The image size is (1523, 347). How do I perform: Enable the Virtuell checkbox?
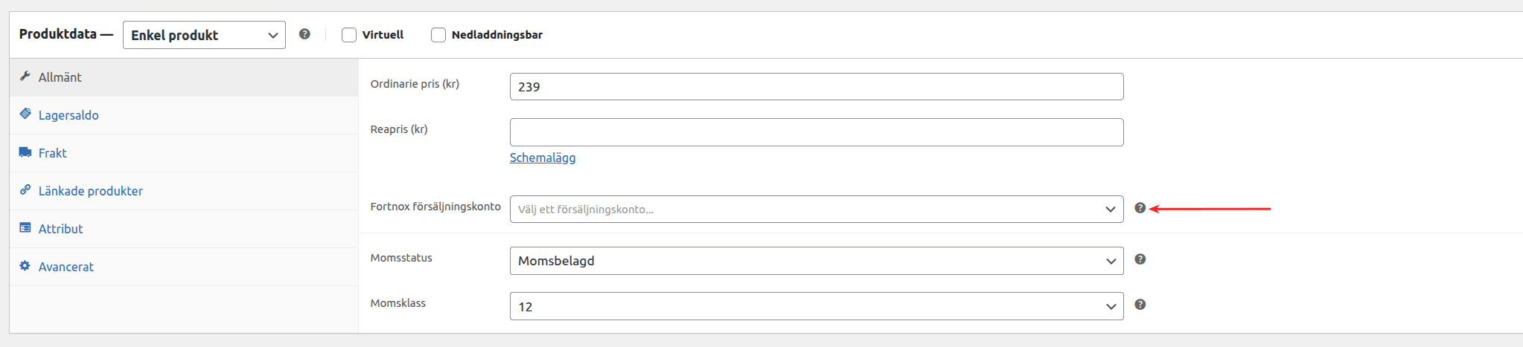coord(349,35)
